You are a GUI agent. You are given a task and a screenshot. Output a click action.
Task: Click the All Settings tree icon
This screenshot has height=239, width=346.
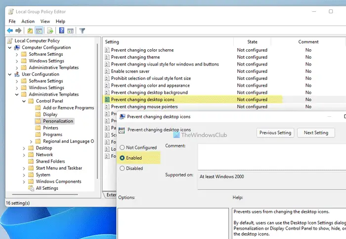pyautogui.click(x=31, y=188)
